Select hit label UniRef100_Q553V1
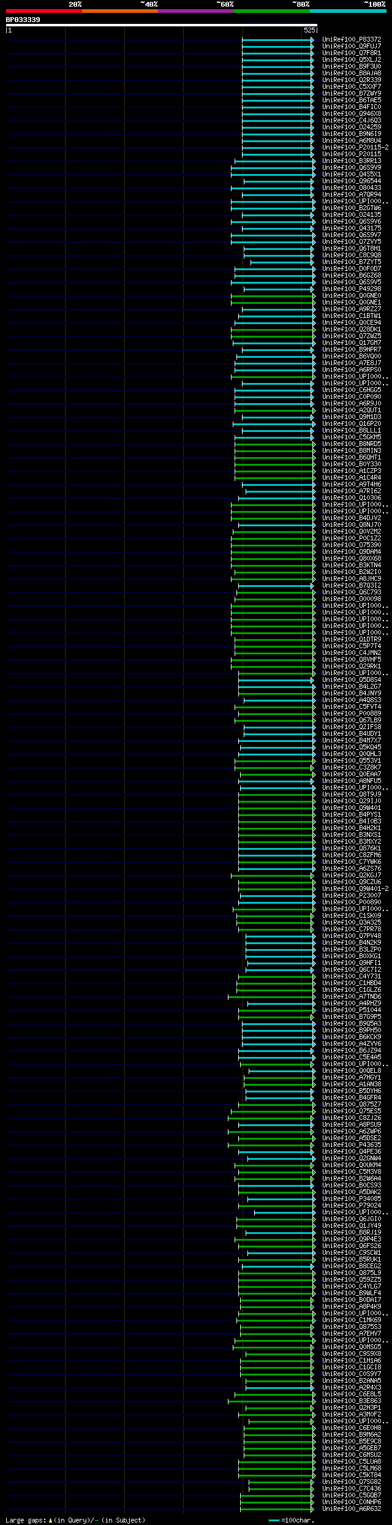The image size is (392, 1525). pyautogui.click(x=352, y=760)
